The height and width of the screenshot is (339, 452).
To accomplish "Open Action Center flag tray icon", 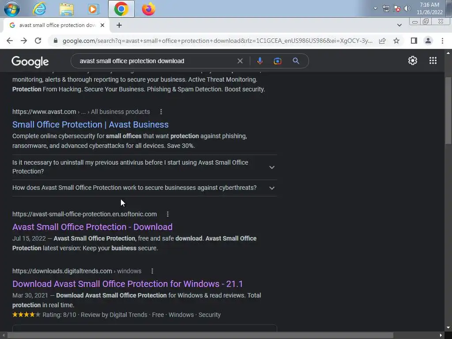I will [x=397, y=8].
